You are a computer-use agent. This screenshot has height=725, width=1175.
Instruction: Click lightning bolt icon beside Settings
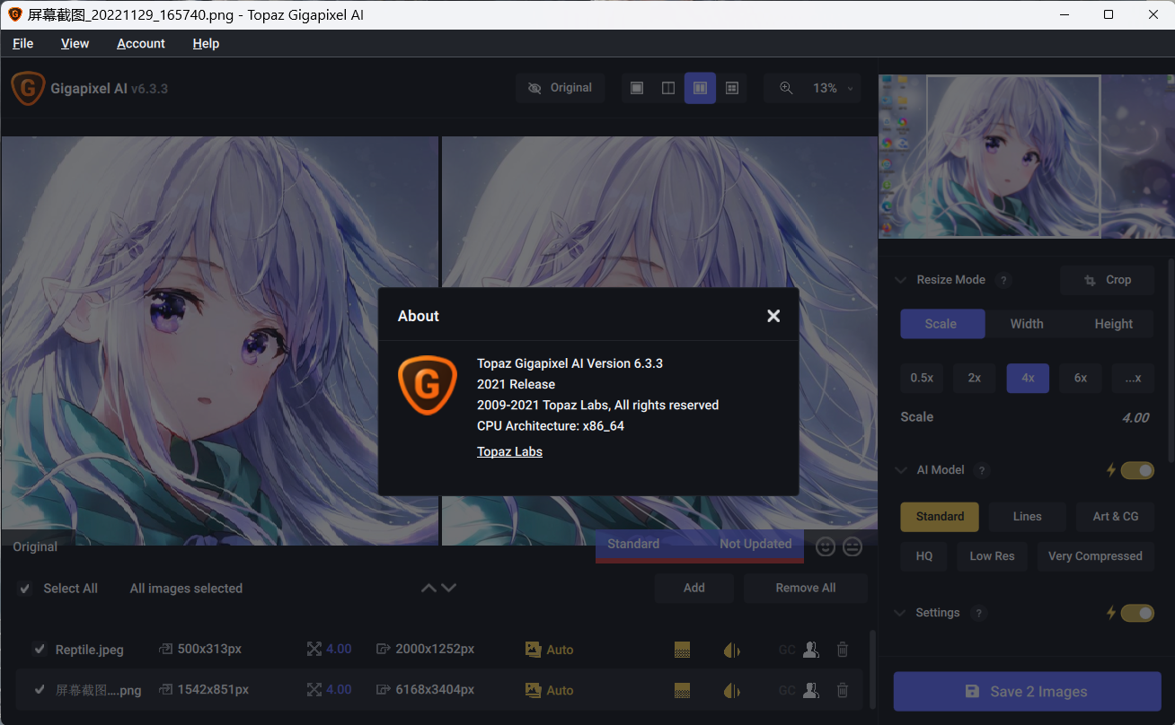tap(1111, 613)
